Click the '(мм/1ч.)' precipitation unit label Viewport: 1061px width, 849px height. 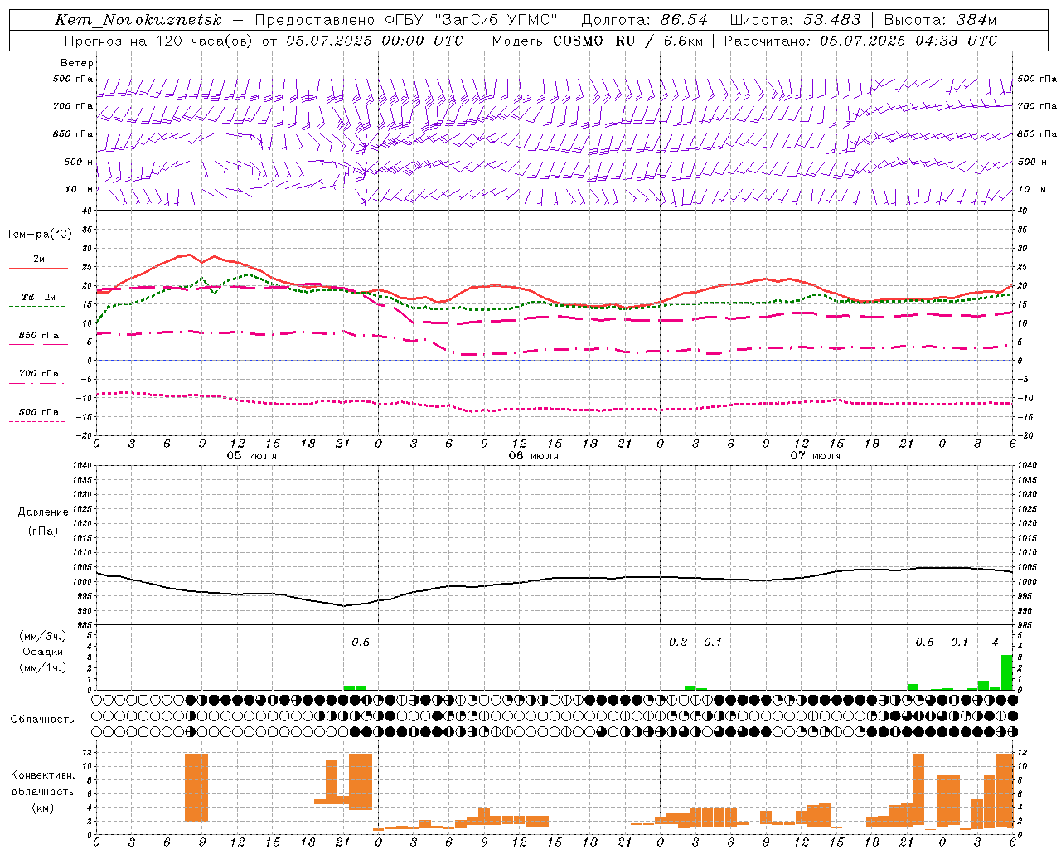[42, 667]
